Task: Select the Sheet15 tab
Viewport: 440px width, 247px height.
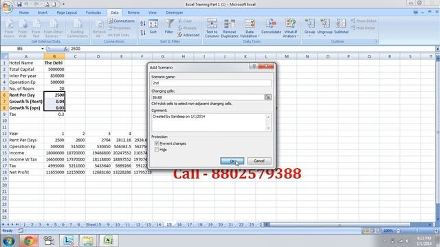Action: click(93, 224)
